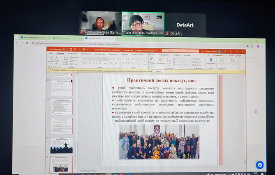
Task: Click the Chrome address bar
Action: [x=139, y=44]
